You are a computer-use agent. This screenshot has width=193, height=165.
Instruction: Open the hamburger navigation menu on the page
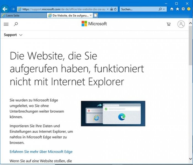6,24
